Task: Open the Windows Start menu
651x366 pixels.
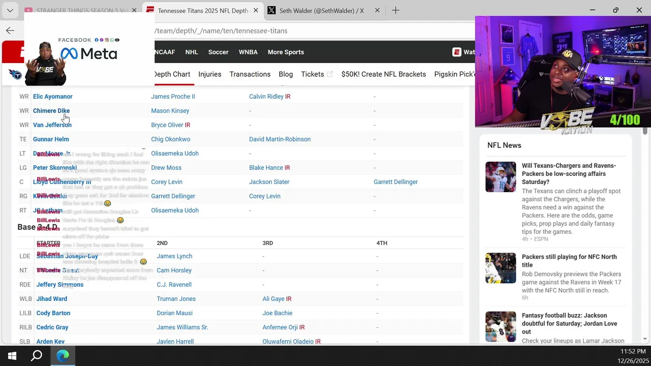Action: (12, 356)
